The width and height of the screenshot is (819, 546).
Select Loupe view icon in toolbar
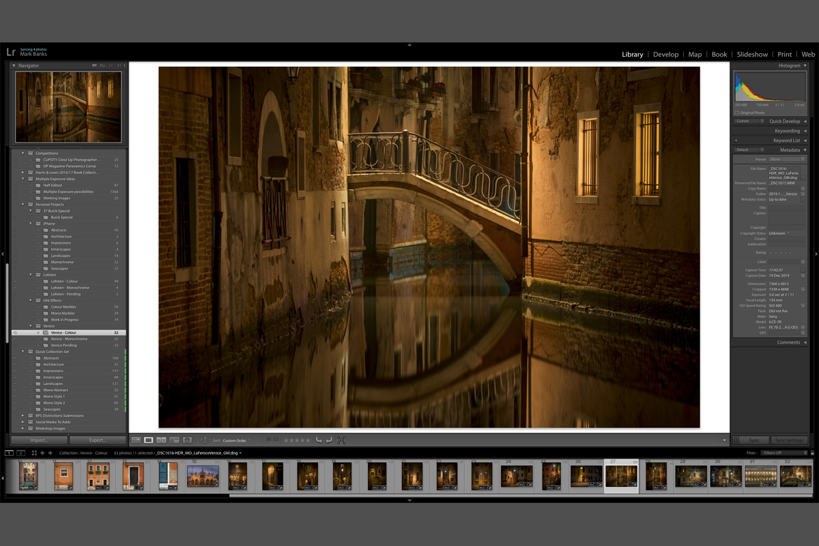pyautogui.click(x=148, y=440)
